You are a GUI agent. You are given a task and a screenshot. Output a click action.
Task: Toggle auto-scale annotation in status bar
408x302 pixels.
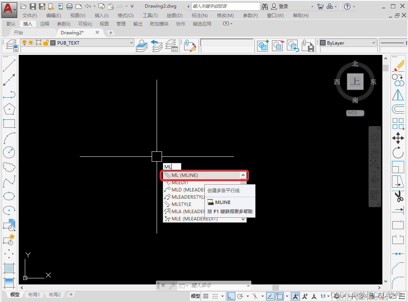[x=305, y=296]
